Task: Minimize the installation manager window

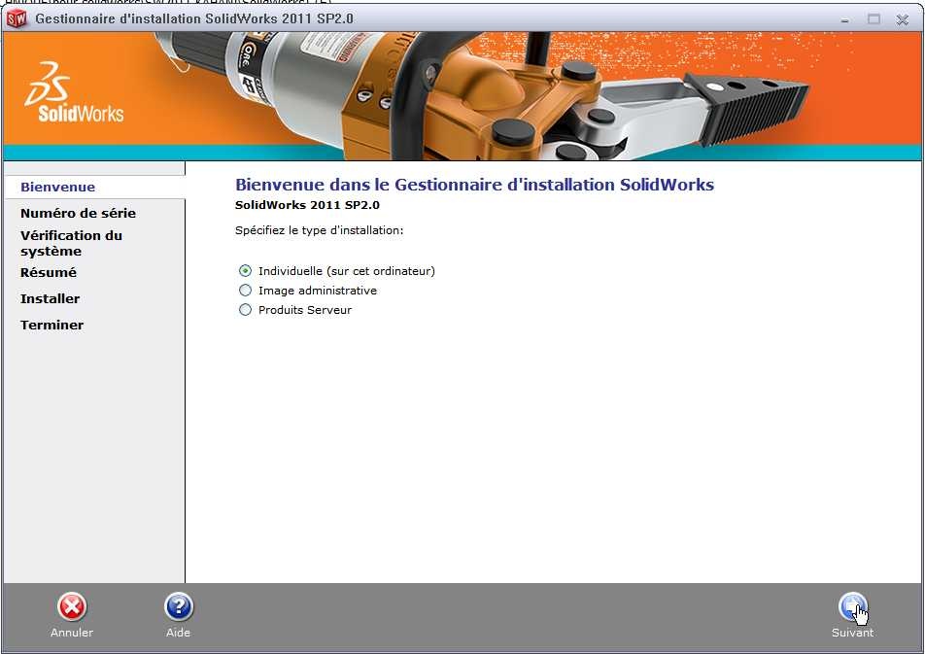Action: (x=844, y=19)
